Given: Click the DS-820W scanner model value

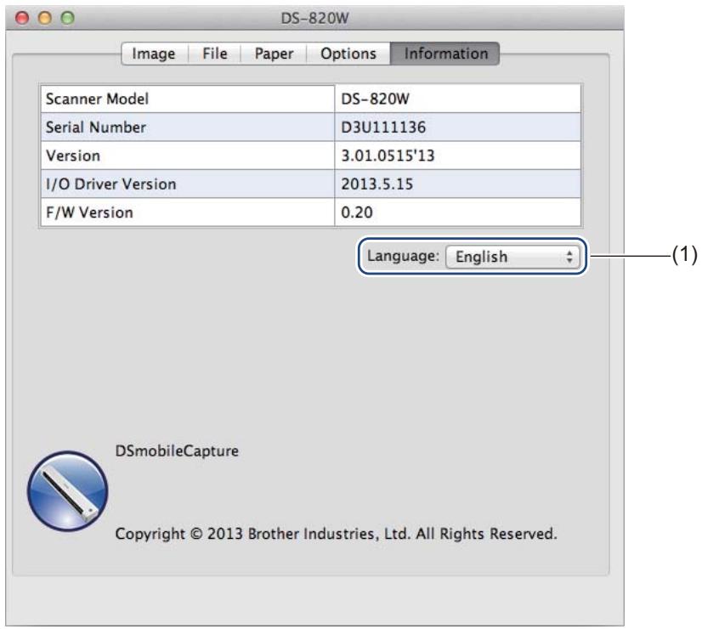Looking at the screenshot, I should [375, 99].
